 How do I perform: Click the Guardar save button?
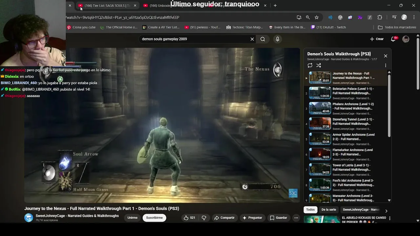pos(278,218)
